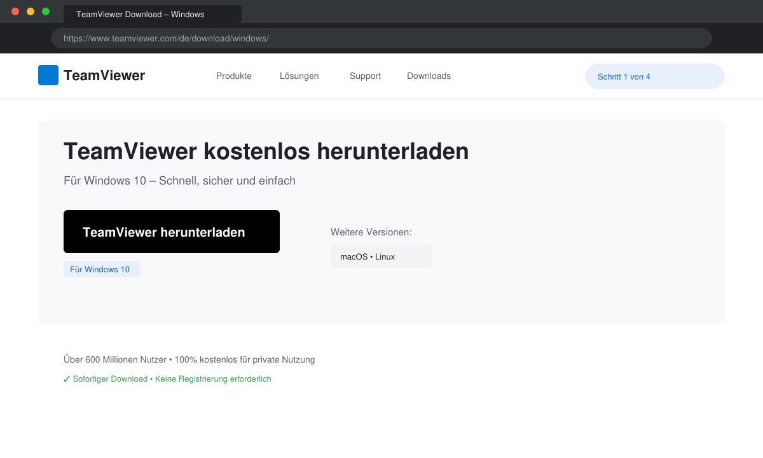This screenshot has width=763, height=458.
Task: Click the browser address bar URL
Action: 381,38
